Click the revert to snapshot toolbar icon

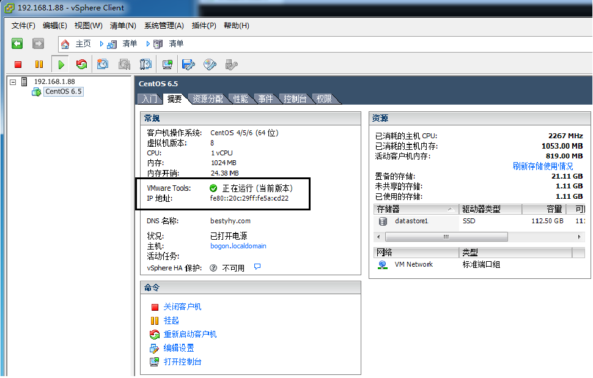124,64
